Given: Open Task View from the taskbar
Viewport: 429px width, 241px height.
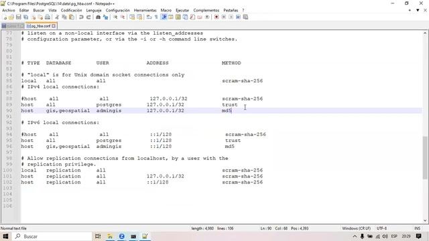Looking at the screenshot, I should click(98, 236).
